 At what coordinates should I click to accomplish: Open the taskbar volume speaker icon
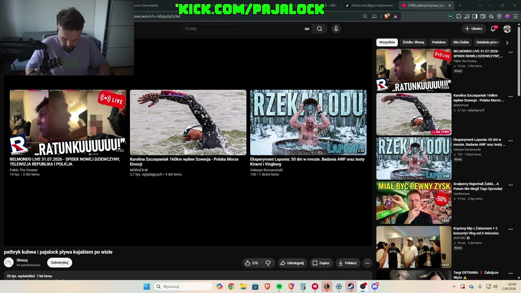(x=495, y=286)
